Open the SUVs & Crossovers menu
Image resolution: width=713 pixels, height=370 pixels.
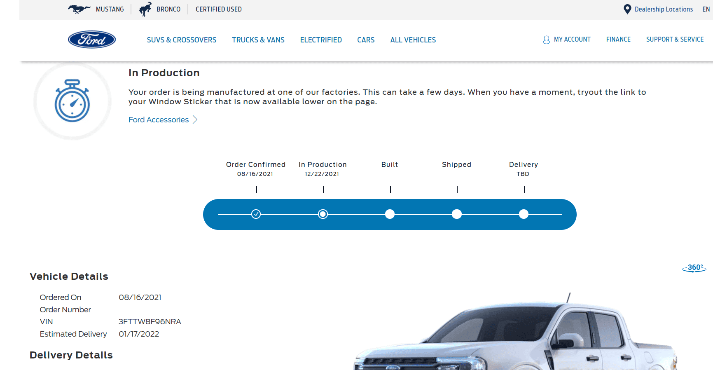182,40
